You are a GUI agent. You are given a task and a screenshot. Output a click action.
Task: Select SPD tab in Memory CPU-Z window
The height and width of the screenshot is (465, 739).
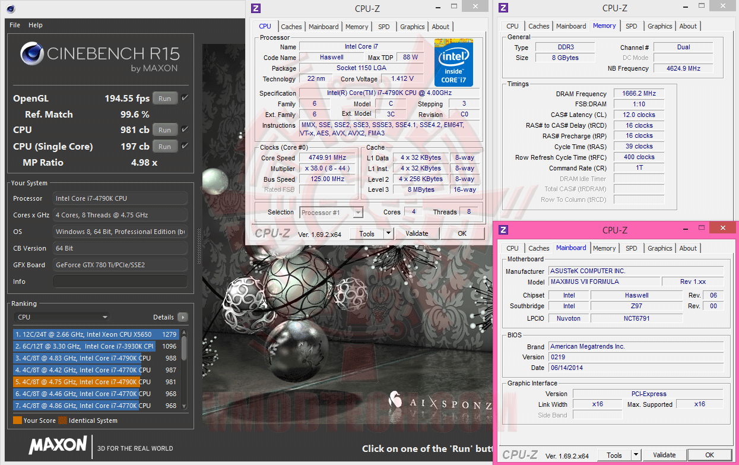point(631,26)
